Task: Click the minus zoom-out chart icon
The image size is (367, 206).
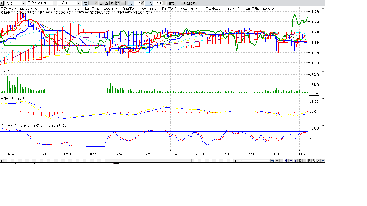Action: (x=282, y=161)
